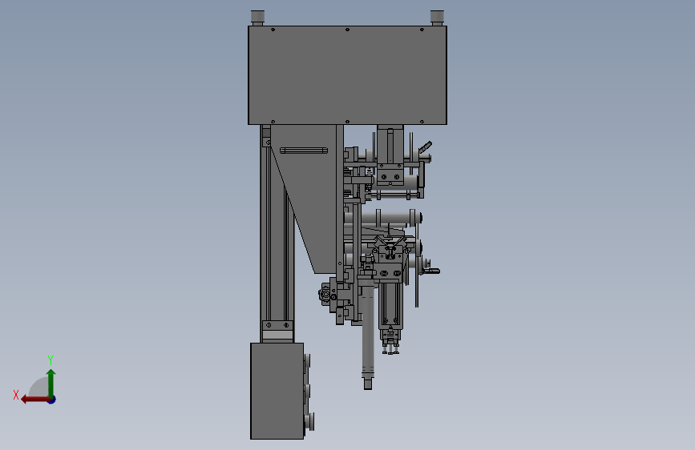
Task: Select the triangular gusset plate under the cover
Action: (x=310, y=195)
